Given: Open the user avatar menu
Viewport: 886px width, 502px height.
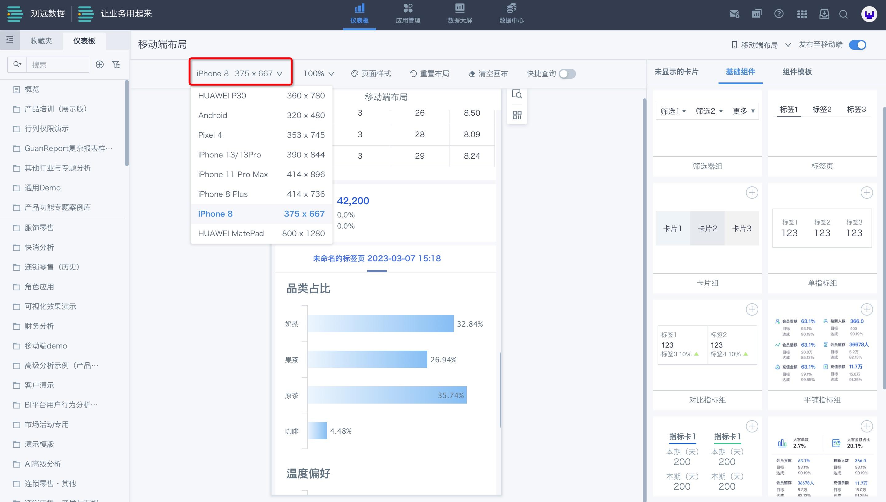Looking at the screenshot, I should click(x=869, y=14).
